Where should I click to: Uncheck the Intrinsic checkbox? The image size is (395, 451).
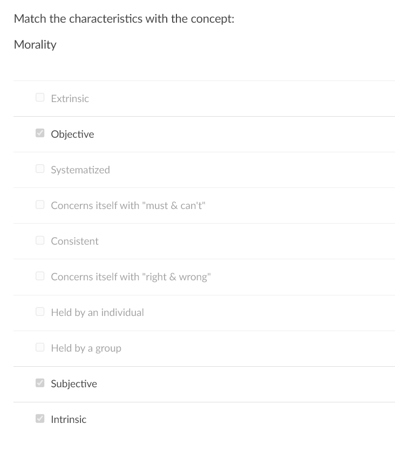pos(40,419)
